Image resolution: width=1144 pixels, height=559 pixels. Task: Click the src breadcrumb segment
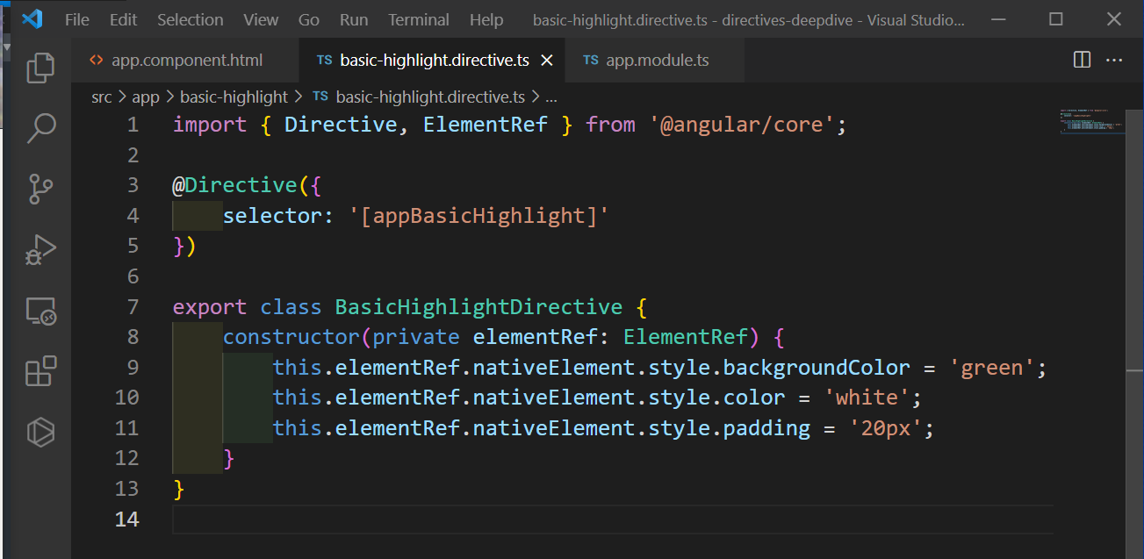[102, 97]
